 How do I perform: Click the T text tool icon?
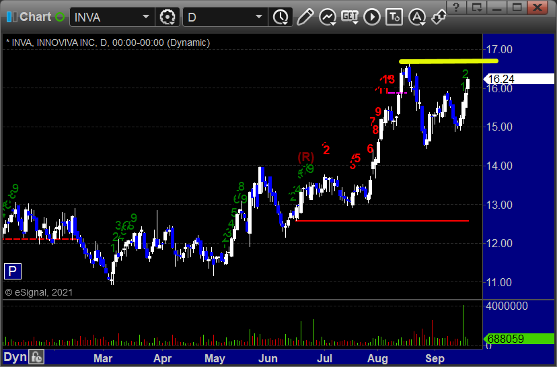pos(394,17)
